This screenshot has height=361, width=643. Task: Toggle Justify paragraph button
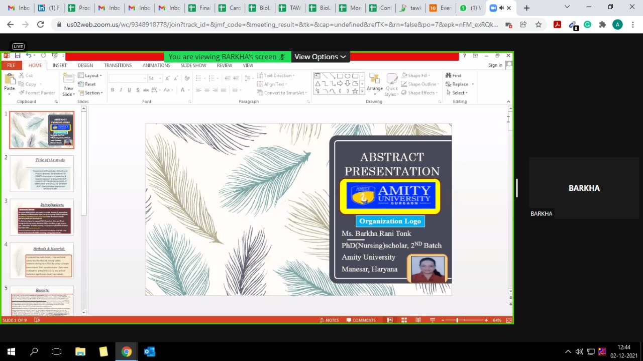(224, 90)
